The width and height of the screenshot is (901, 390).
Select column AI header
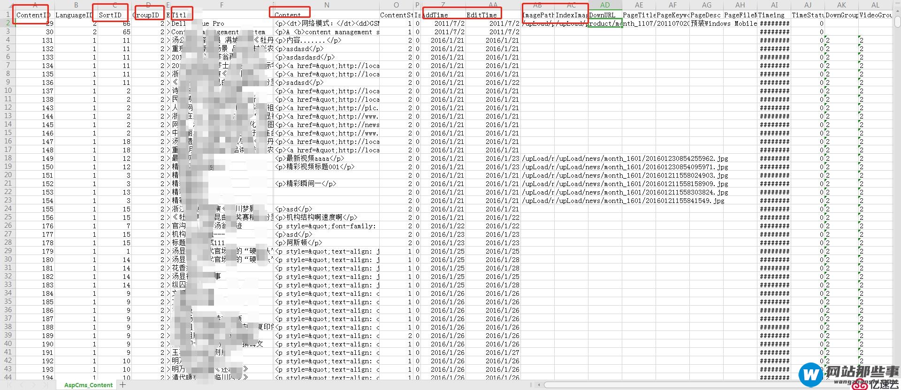(x=774, y=5)
